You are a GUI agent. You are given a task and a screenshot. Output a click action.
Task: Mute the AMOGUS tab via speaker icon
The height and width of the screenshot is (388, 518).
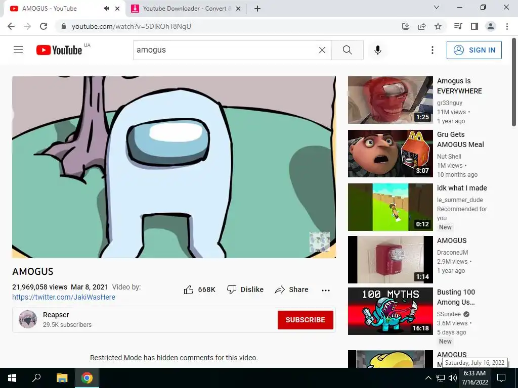106,9
